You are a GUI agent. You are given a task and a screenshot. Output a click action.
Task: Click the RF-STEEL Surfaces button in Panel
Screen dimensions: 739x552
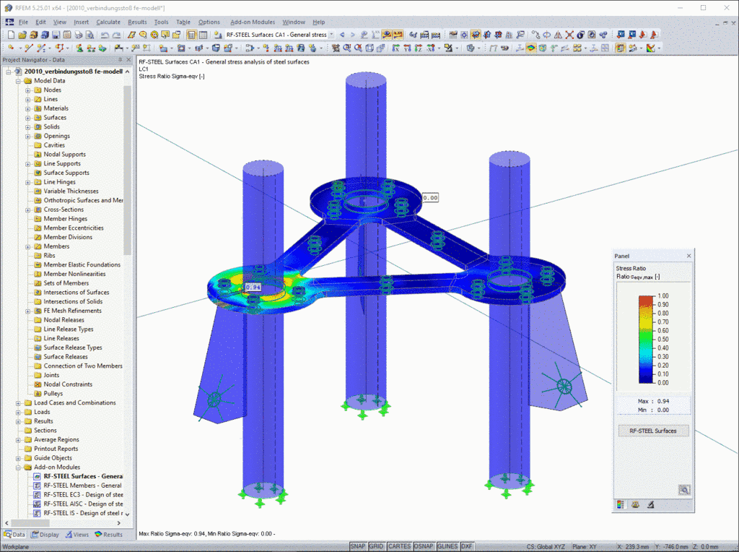(652, 431)
